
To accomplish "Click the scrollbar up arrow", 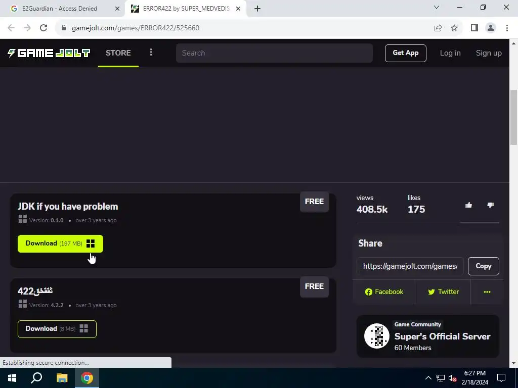I will (514, 43).
